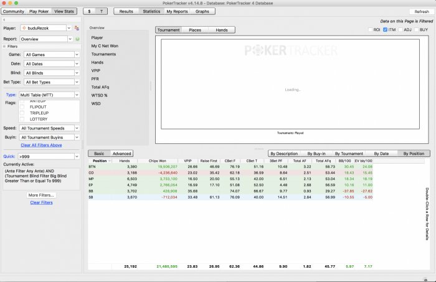
Task: Open the Community tab
Action: pyautogui.click(x=14, y=11)
